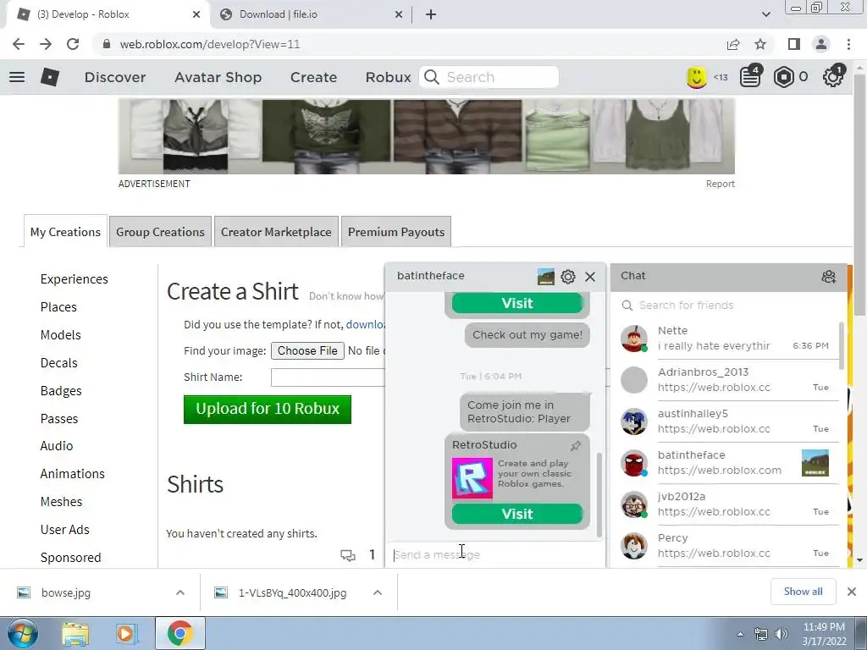Image resolution: width=867 pixels, height=650 pixels.
Task: Open Windows Explorer from the taskbar
Action: [x=75, y=633]
